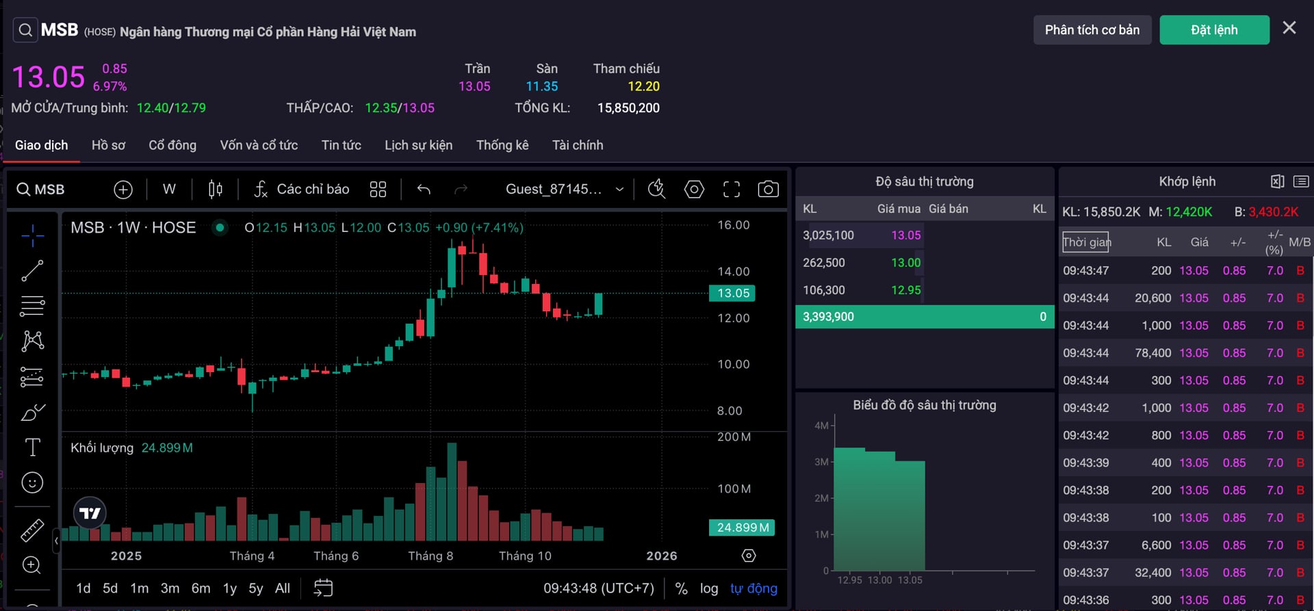Toggle the tự động auto scale

[753, 588]
